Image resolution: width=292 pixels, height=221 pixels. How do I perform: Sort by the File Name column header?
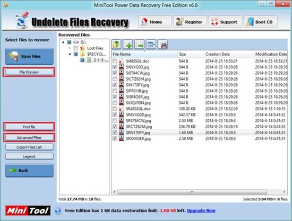[145, 54]
